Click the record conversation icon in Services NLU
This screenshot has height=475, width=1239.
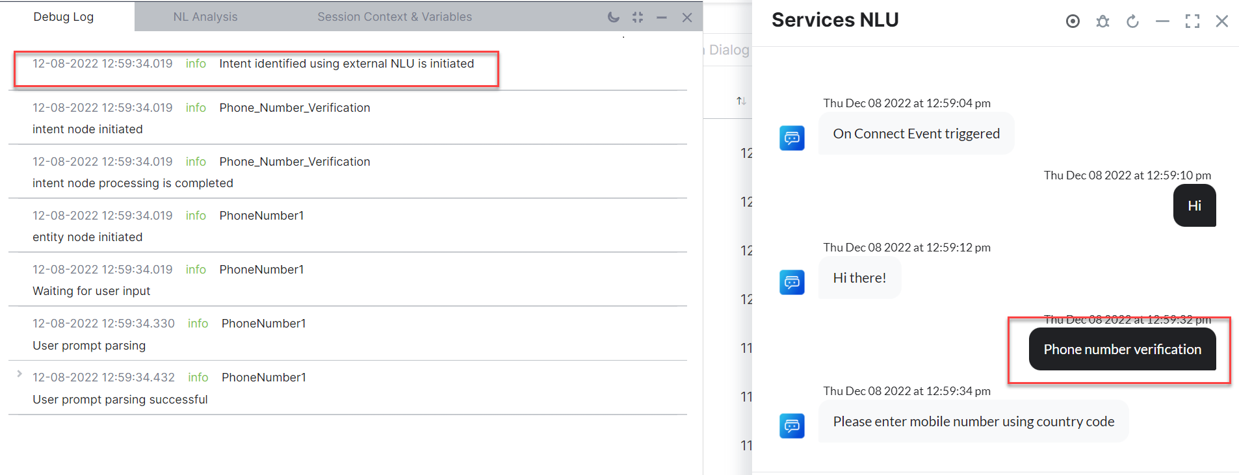pyautogui.click(x=1073, y=21)
